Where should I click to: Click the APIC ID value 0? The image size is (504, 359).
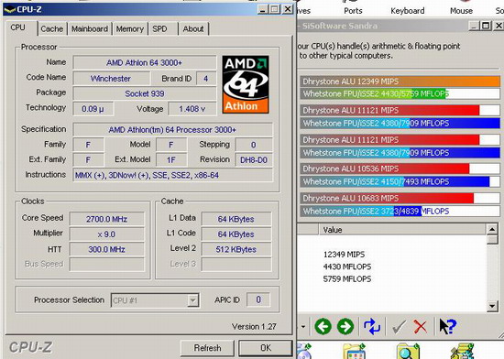click(258, 299)
